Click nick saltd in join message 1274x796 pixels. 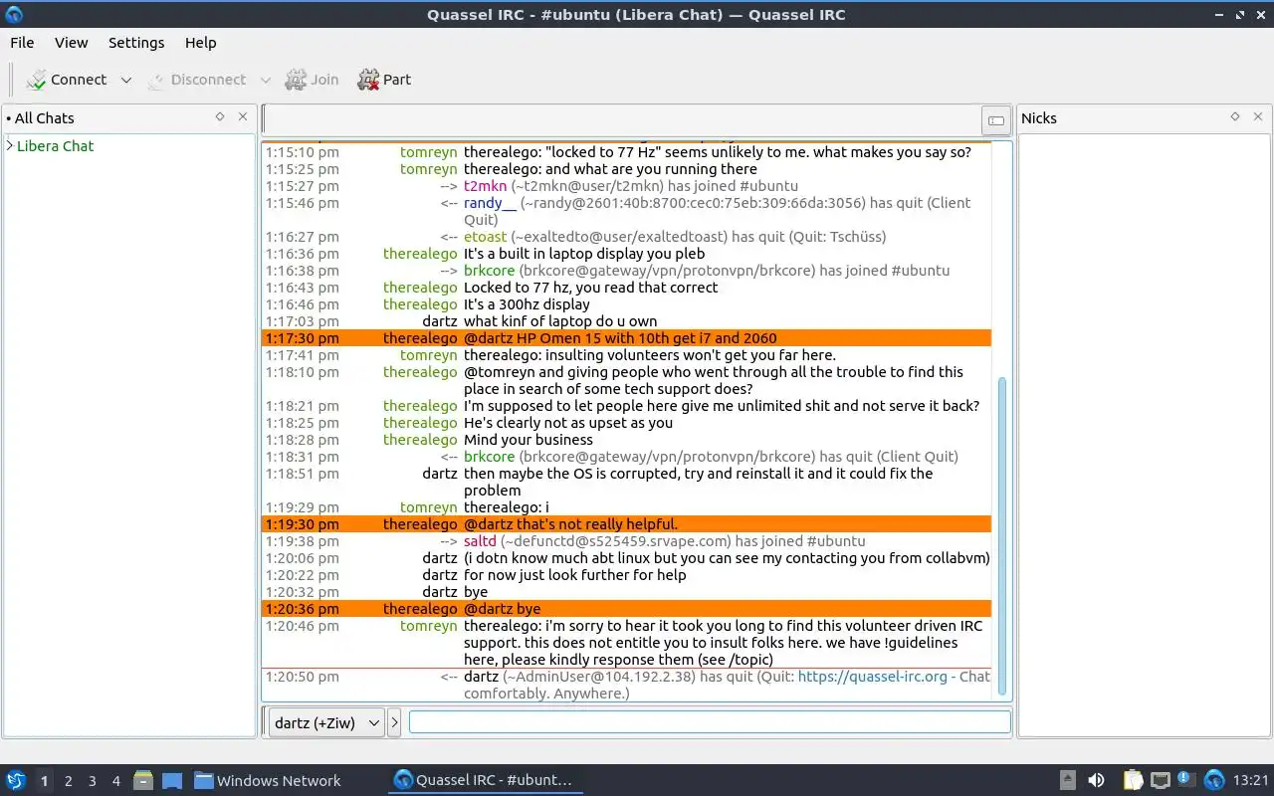[x=480, y=541]
